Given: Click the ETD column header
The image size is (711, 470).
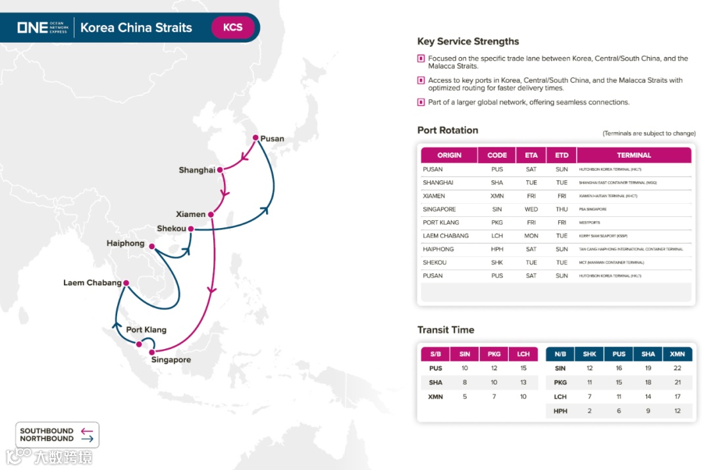Looking at the screenshot, I should tap(562, 155).
